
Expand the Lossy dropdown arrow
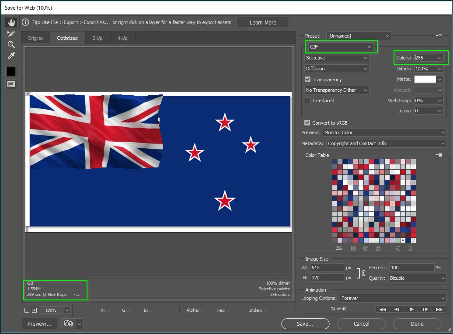click(440, 111)
